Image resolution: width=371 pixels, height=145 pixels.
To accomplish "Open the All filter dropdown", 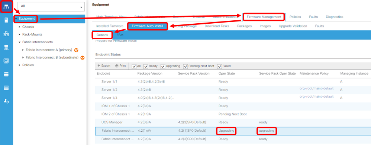I will tap(51, 7).
